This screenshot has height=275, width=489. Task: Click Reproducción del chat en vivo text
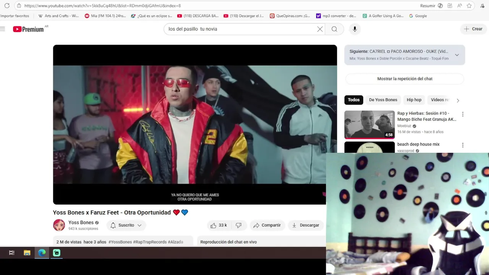tap(228, 242)
